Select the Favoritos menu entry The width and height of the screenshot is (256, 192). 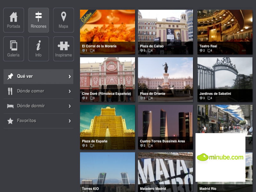(x=38, y=121)
